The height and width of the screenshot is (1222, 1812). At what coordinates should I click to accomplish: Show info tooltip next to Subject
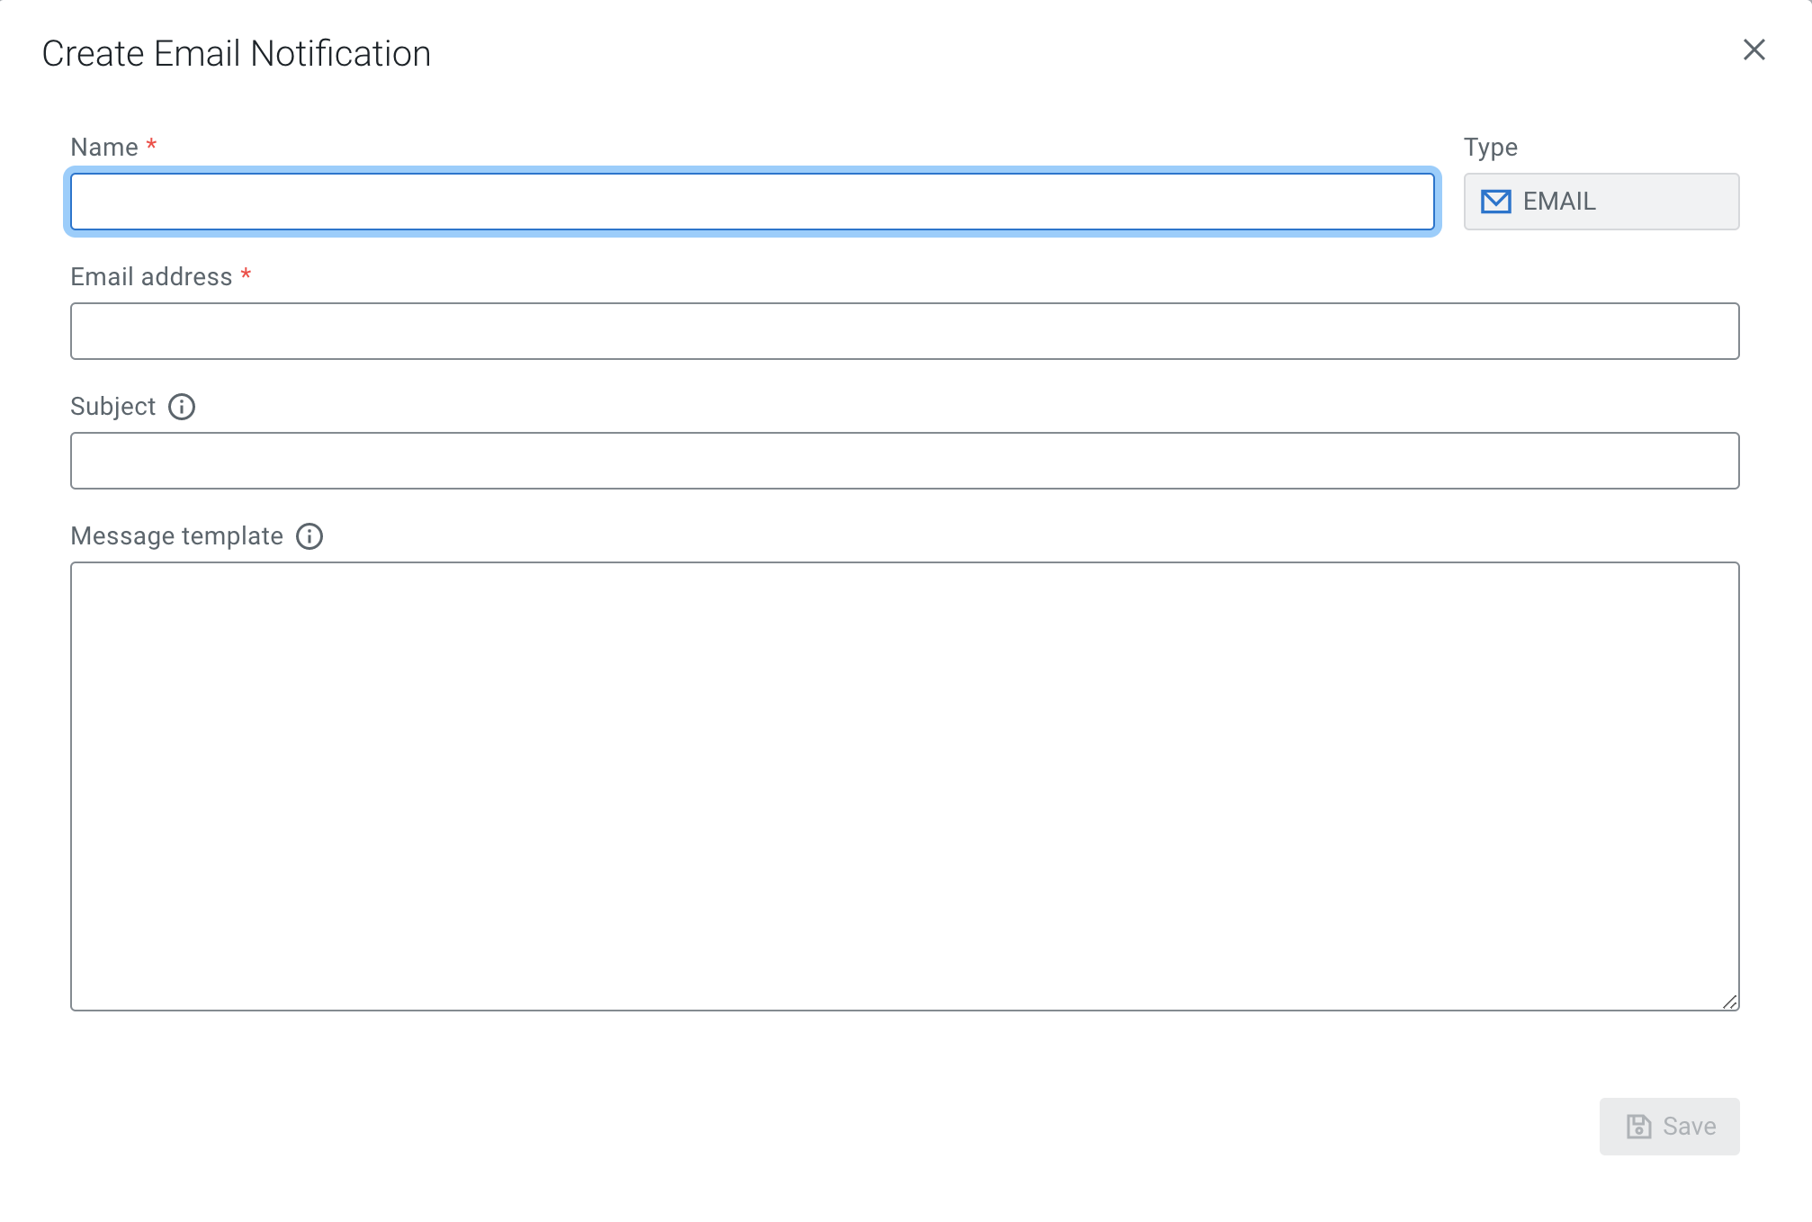182,407
